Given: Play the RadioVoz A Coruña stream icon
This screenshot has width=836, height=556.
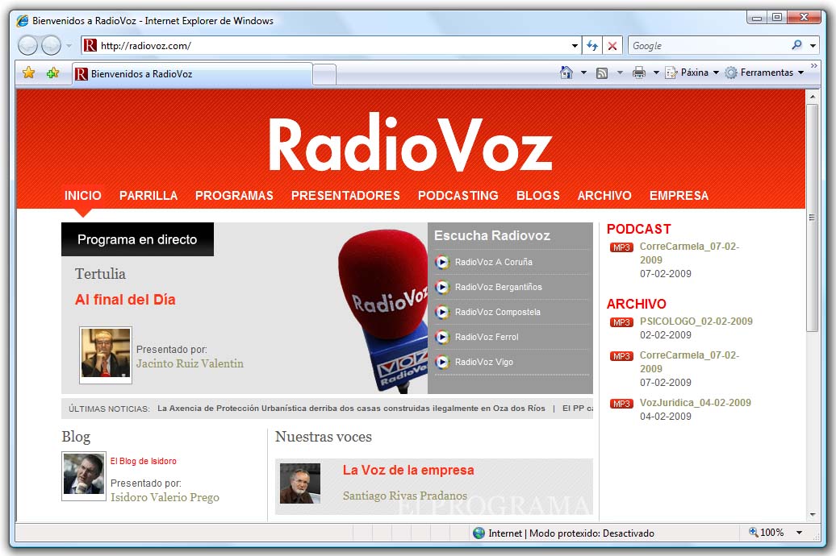Looking at the screenshot, I should 442,262.
